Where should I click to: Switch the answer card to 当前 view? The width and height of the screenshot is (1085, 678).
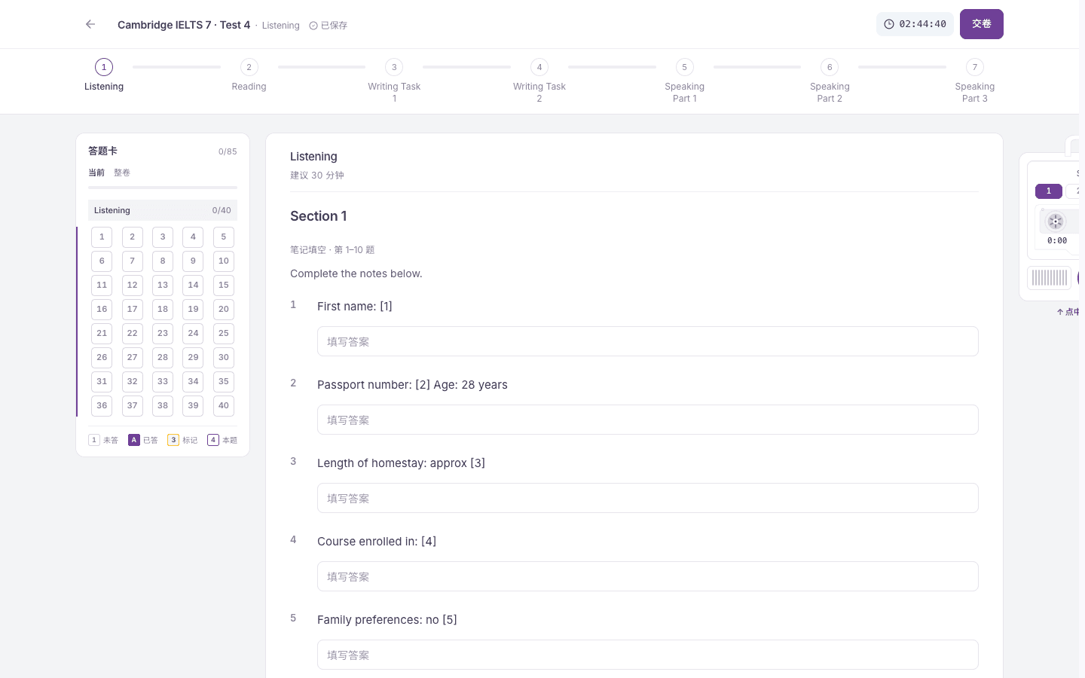pos(96,173)
